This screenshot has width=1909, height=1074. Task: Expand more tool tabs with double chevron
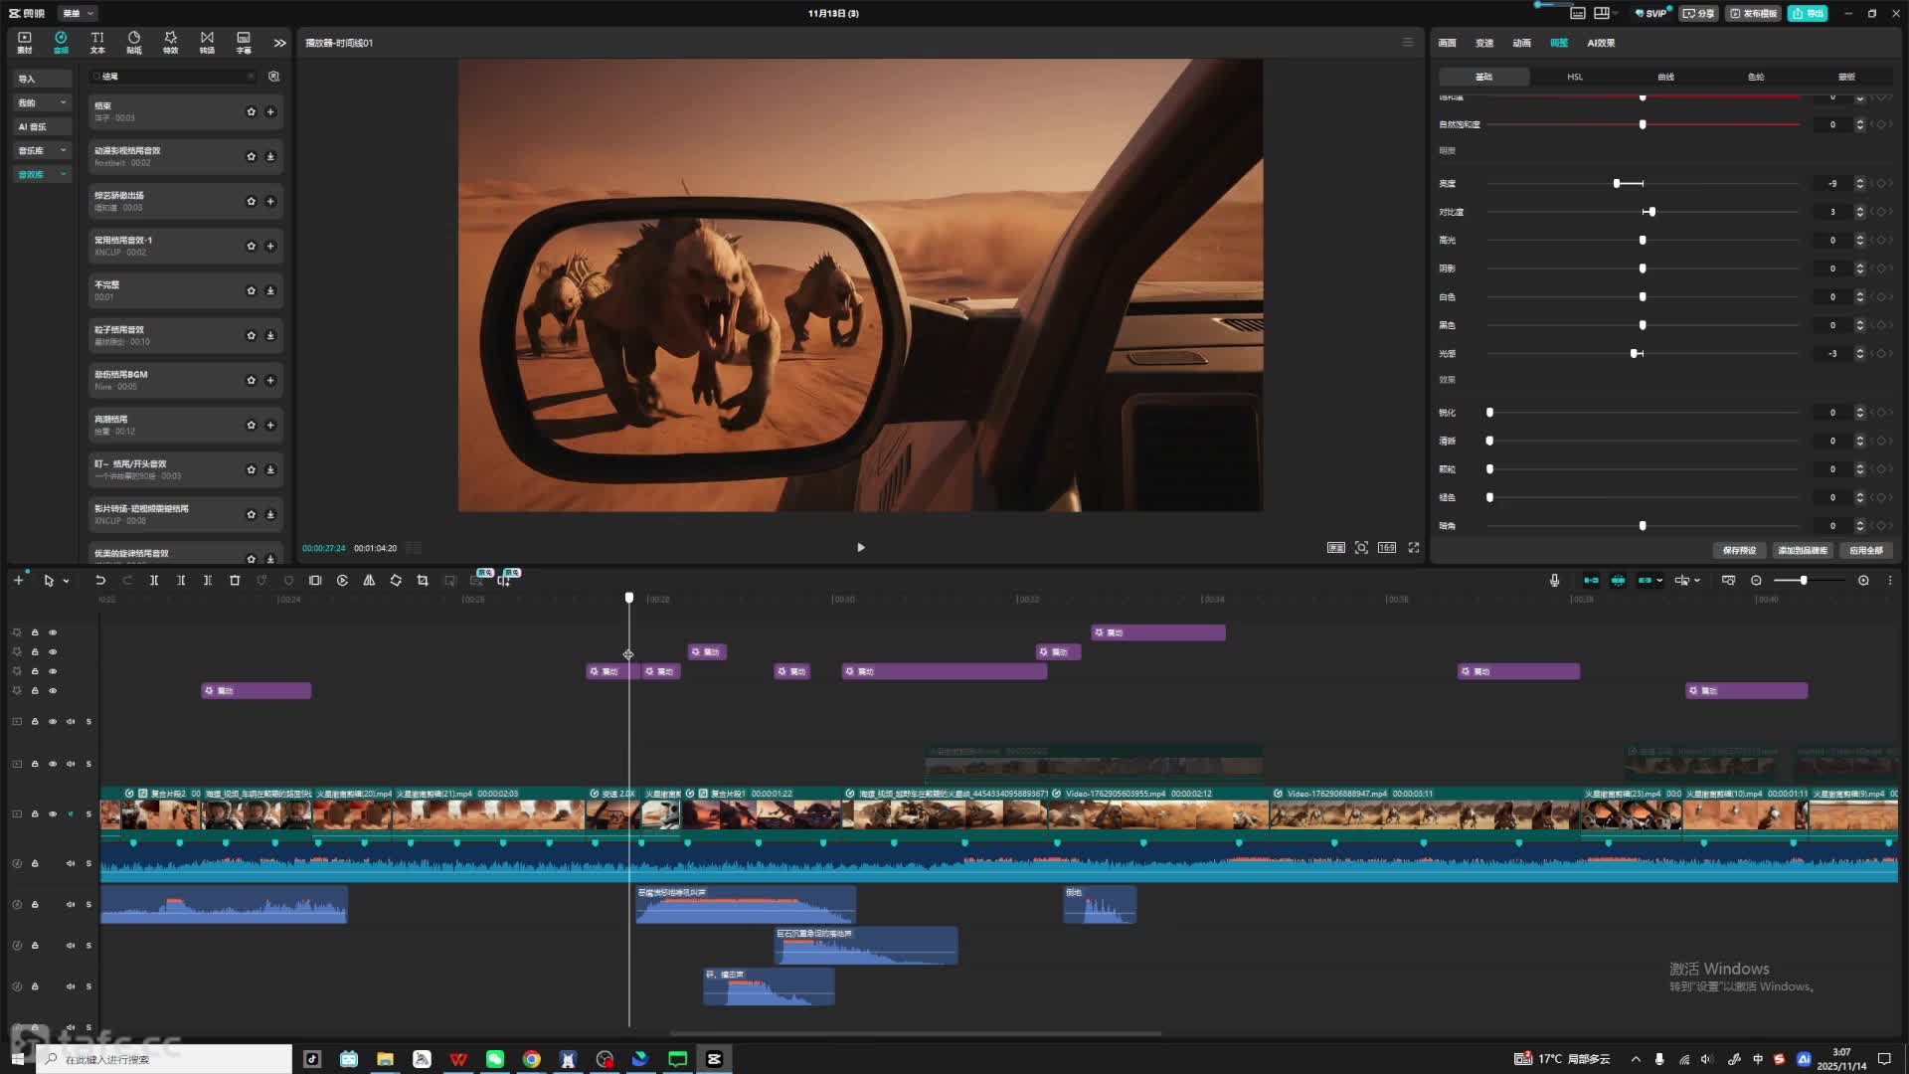[279, 43]
